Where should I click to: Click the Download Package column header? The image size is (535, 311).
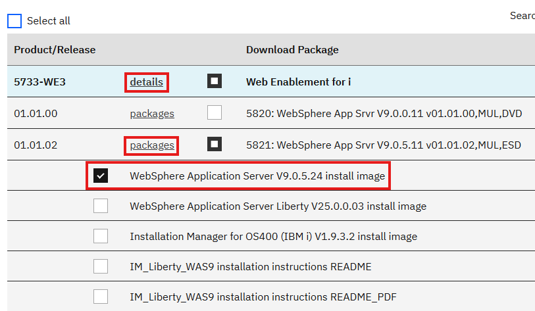pos(292,50)
